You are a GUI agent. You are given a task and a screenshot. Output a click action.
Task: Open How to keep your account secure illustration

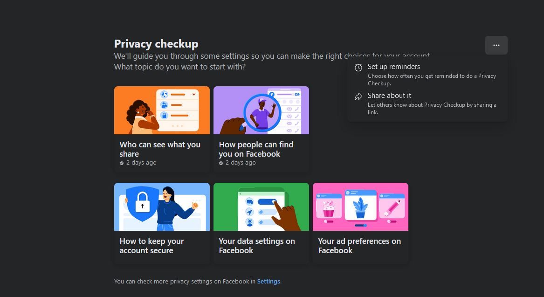tap(162, 207)
